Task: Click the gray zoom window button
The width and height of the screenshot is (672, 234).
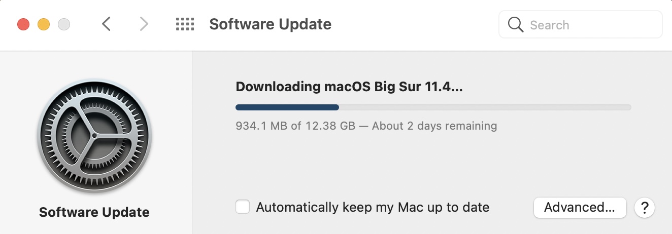Action: pyautogui.click(x=64, y=24)
